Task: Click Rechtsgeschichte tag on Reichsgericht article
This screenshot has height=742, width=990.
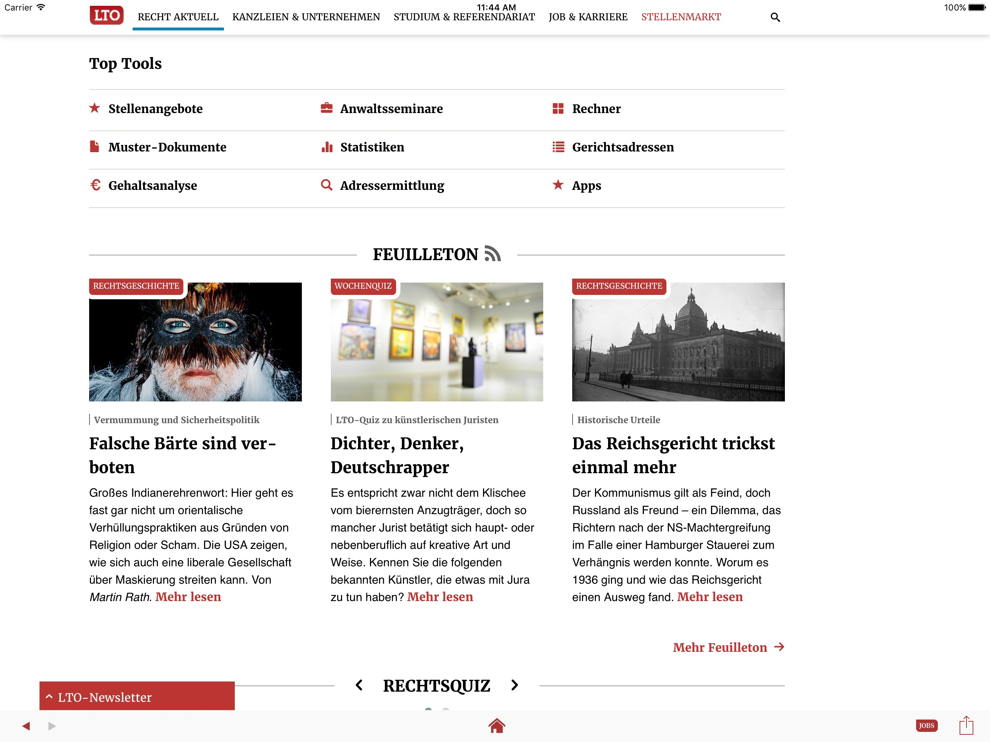Action: point(619,286)
